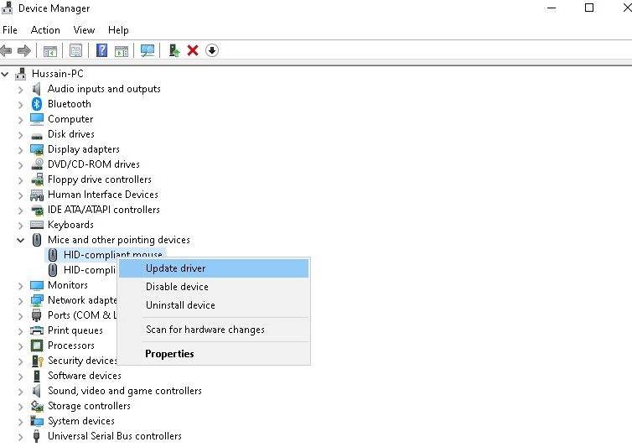This screenshot has height=447, width=632.
Task: Maximize the Device Manager window
Action: pos(589,8)
